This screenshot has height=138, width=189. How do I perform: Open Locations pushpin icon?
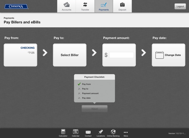click(101, 133)
